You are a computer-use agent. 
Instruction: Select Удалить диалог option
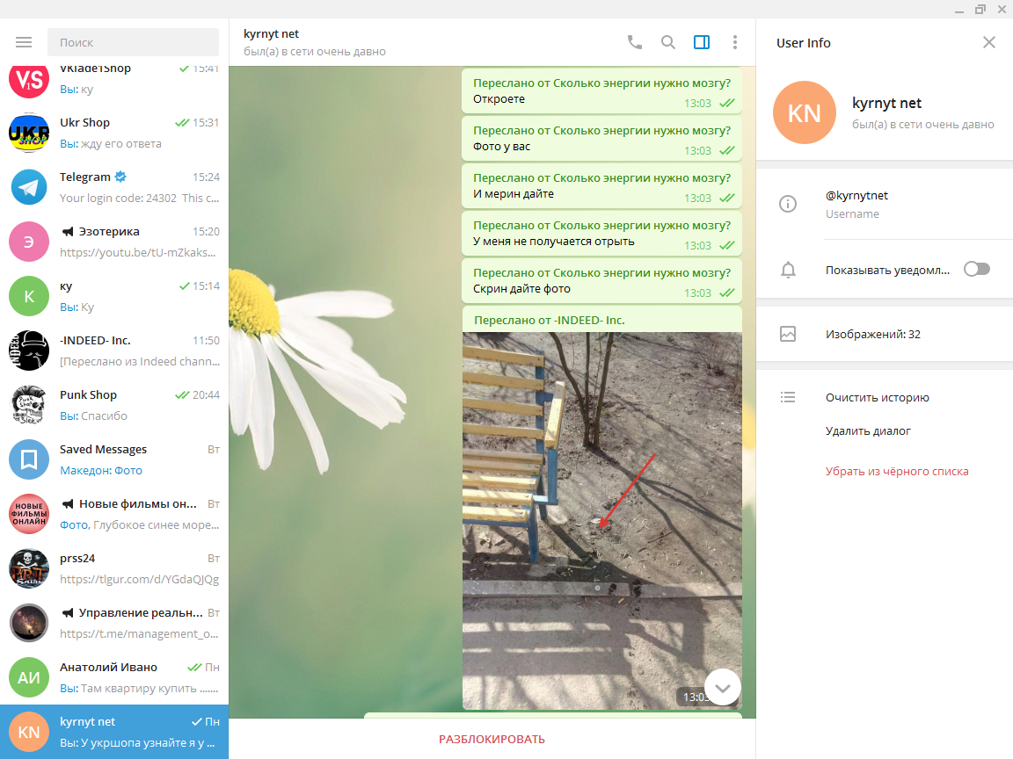[x=868, y=431]
